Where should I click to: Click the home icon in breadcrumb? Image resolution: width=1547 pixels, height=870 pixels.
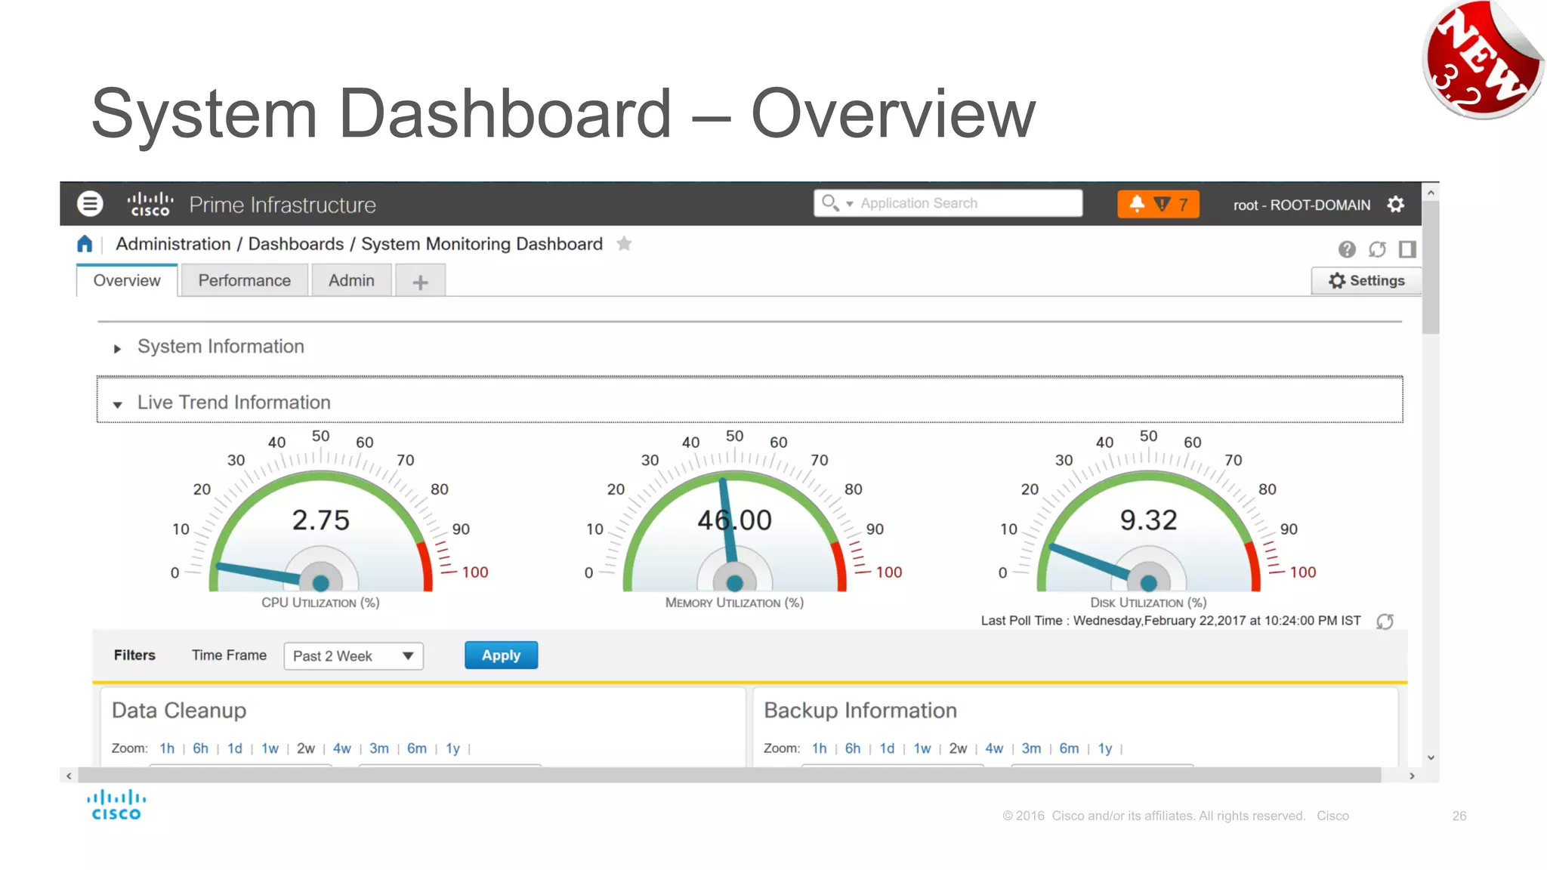[x=85, y=244]
